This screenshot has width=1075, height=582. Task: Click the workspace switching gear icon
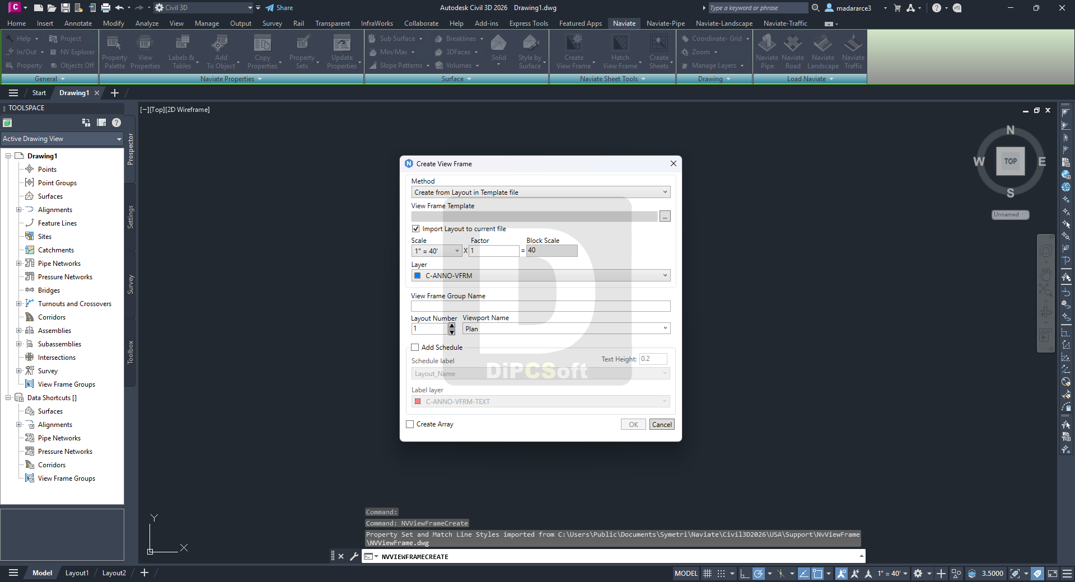pyautogui.click(x=918, y=574)
